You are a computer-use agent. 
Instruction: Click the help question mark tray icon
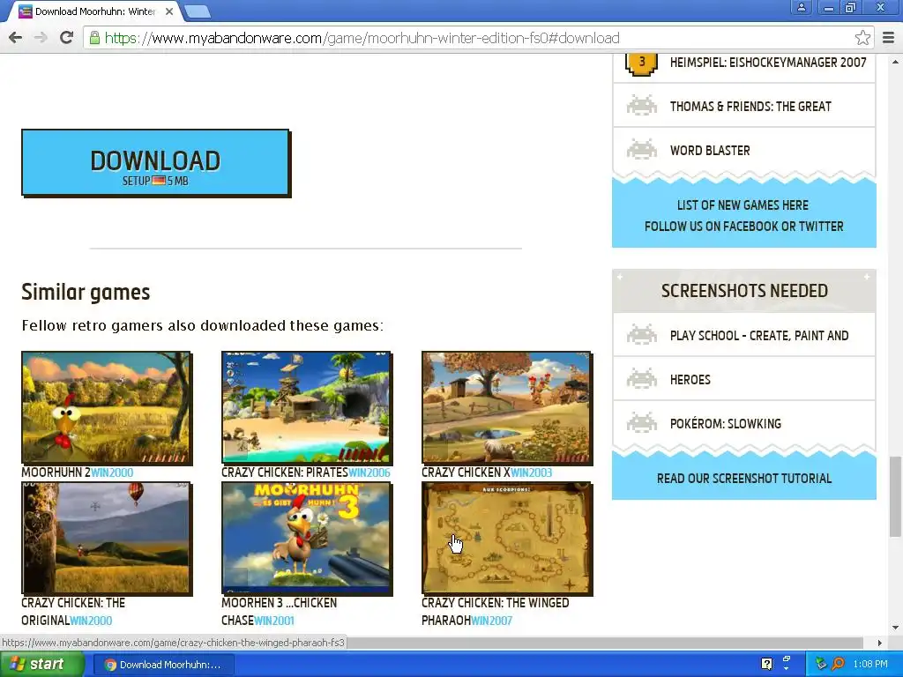766,664
